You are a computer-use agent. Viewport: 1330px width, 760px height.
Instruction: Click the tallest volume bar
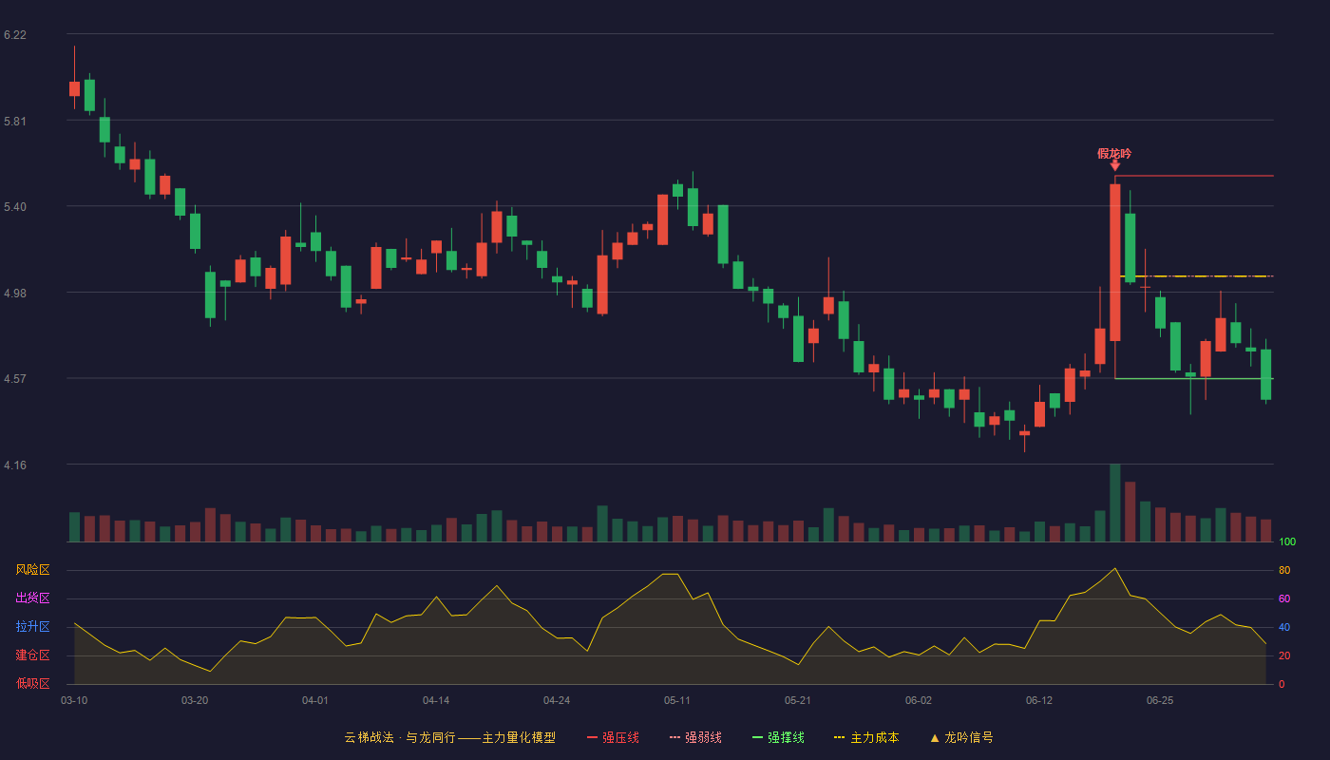click(1115, 503)
